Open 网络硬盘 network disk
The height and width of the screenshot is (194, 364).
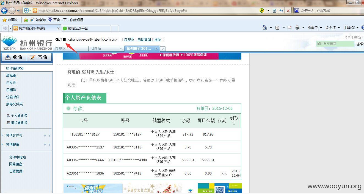pyautogui.click(x=16, y=164)
